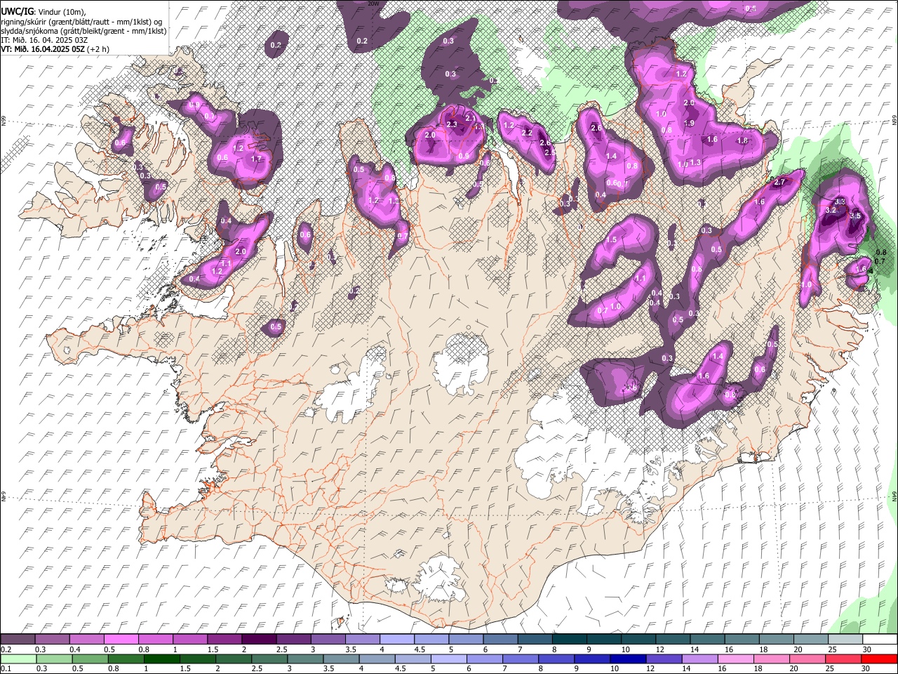Click the 1.8 precipitation value in the northeast
This screenshot has height=674, width=898.
[x=743, y=140]
